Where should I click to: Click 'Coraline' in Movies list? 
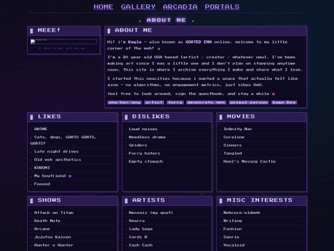click(234, 137)
